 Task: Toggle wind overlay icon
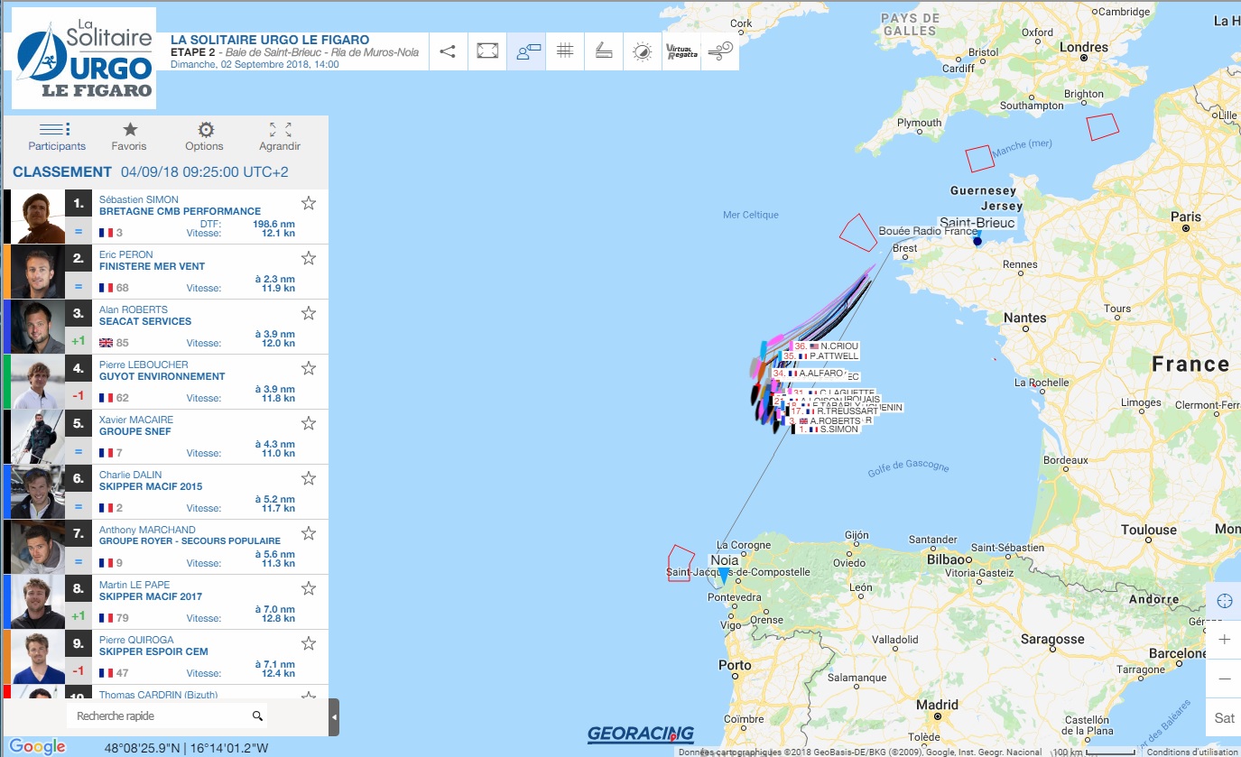[720, 51]
